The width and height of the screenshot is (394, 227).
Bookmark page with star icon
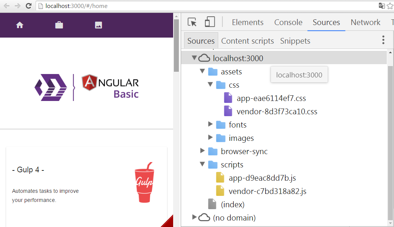[x=390, y=6]
